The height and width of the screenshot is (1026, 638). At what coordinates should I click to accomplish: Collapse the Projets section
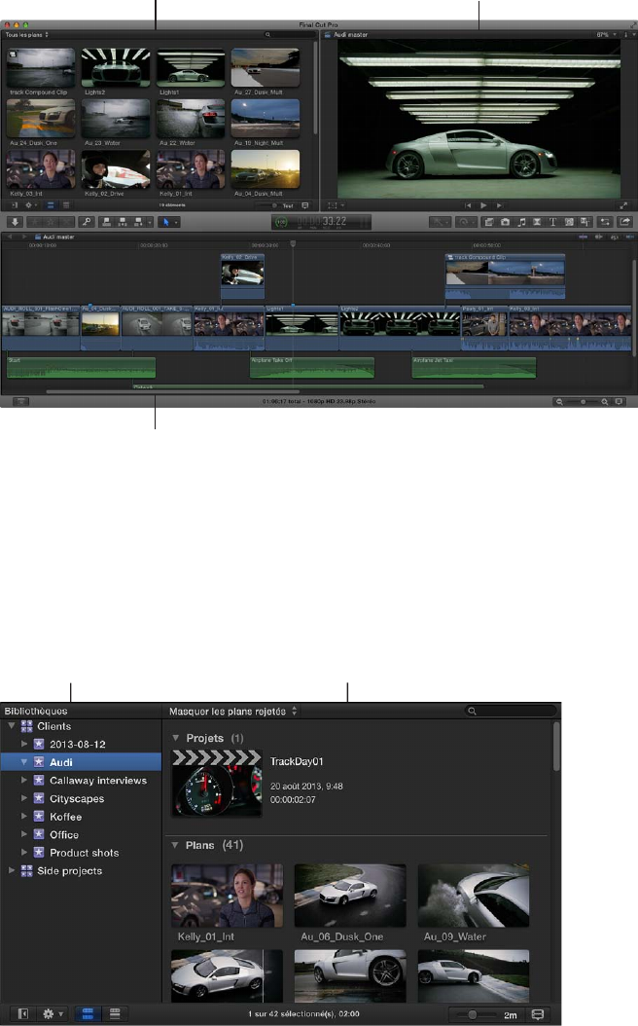pyautogui.click(x=175, y=738)
